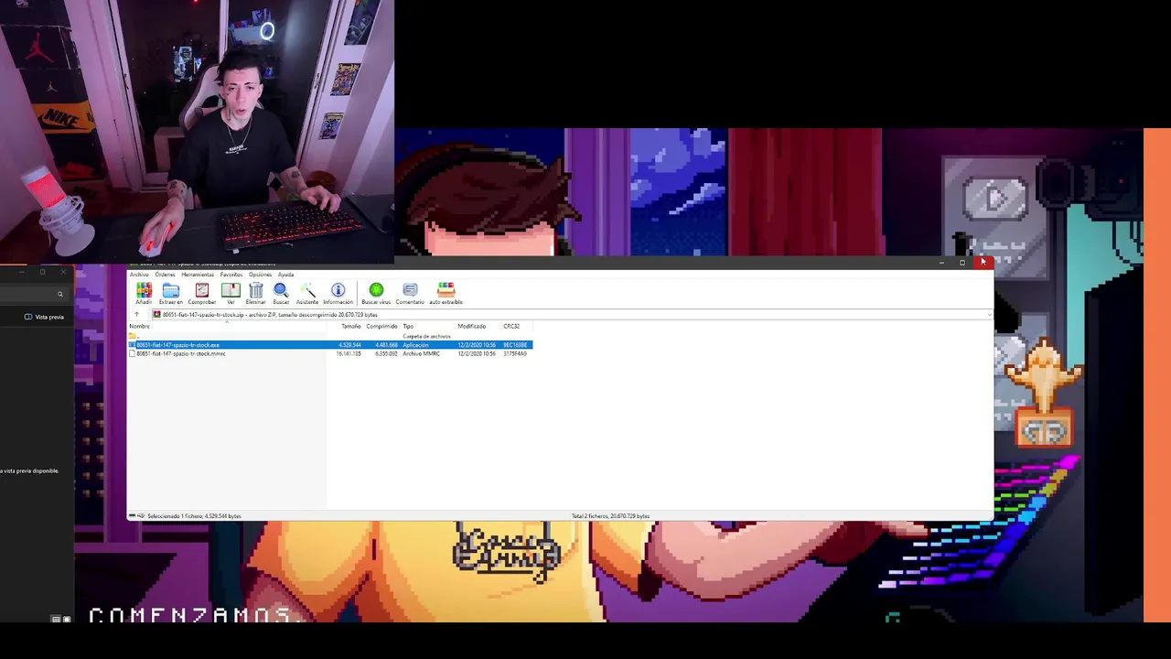This screenshot has height=659, width=1171.
Task: Select 80651-fiat-147-spazio-tr-stock.exe file
Action: [x=177, y=345]
